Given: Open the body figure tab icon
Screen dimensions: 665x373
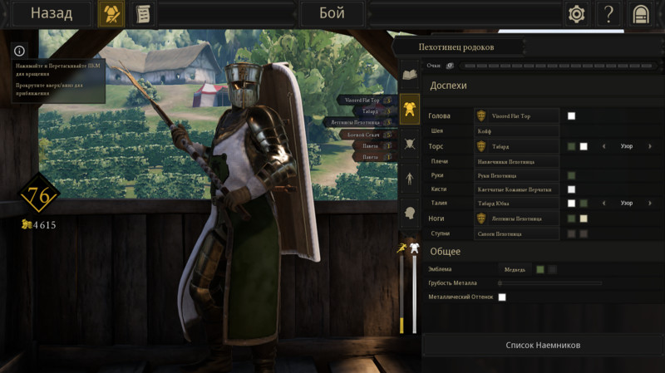Looking at the screenshot, I should (409, 179).
